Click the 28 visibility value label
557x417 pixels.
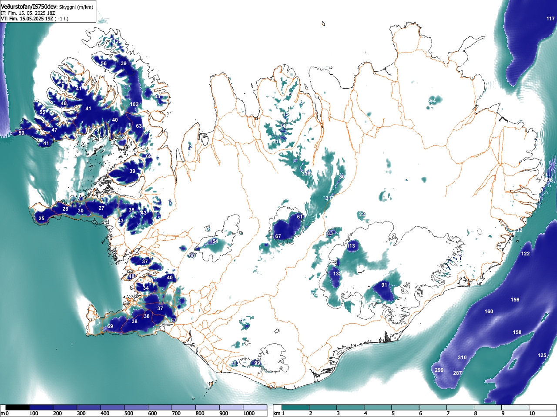point(65,209)
